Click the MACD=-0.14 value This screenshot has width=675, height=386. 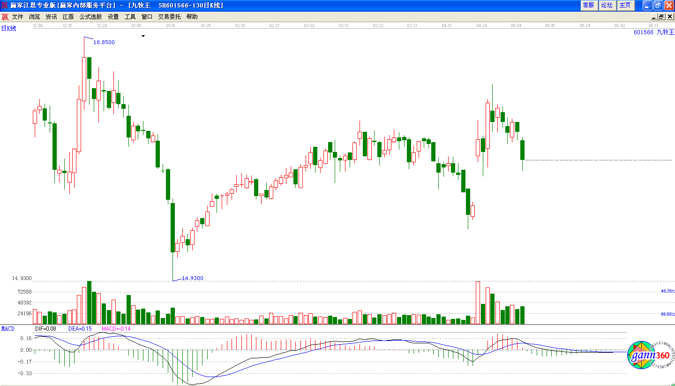(x=116, y=329)
